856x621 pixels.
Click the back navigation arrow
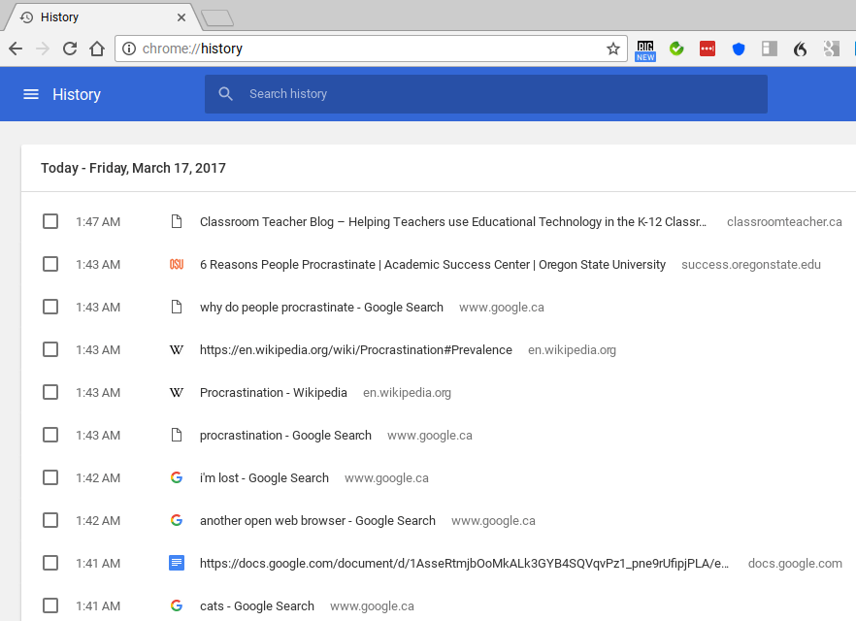pos(16,49)
